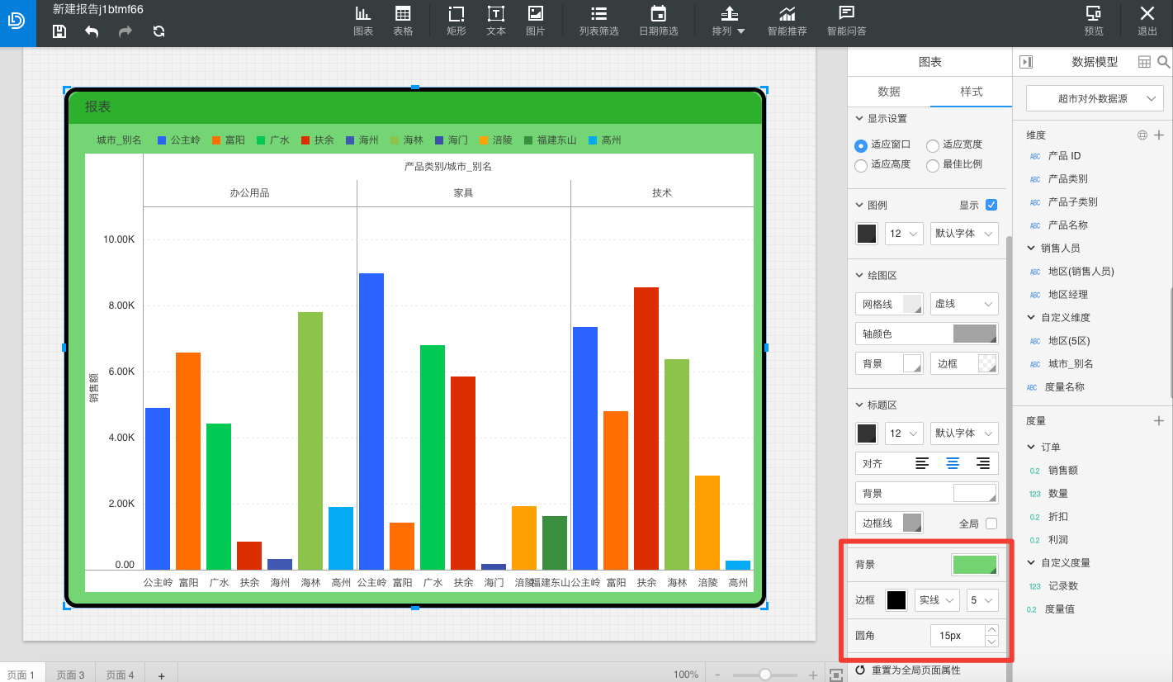Open the 预览 preview mode

point(1093,21)
